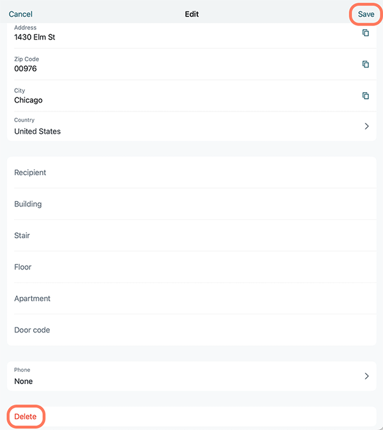This screenshot has width=383, height=430.
Task: Open the Phone None row
Action: click(191, 376)
